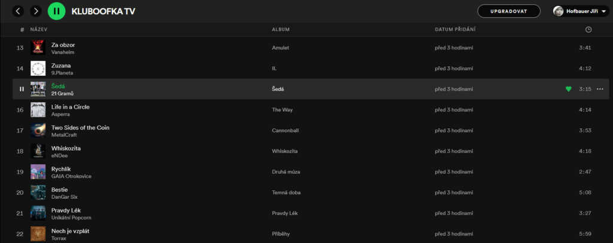Sort by the track number column header
613x243 pixels.
coord(22,30)
